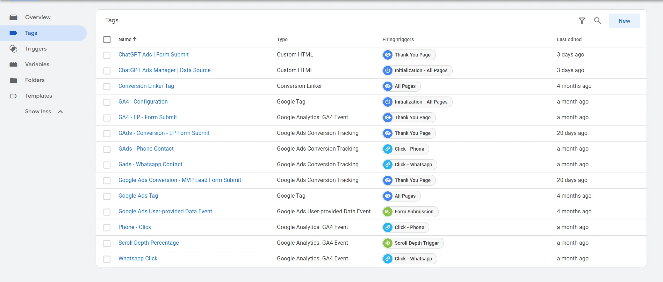Click the Initialization trigger icon for ChatGPT Ads Manager row
This screenshot has height=282, width=663.
(x=388, y=70)
